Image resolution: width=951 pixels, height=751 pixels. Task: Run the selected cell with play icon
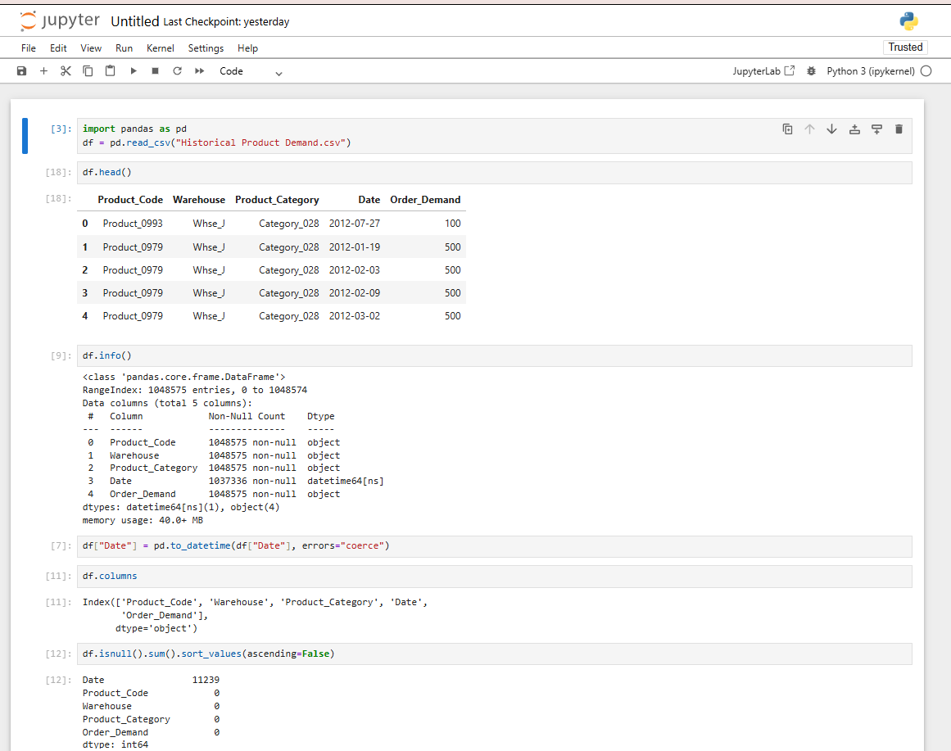point(134,71)
